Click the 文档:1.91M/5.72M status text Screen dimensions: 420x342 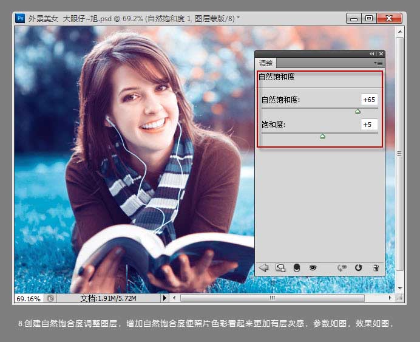(x=109, y=298)
